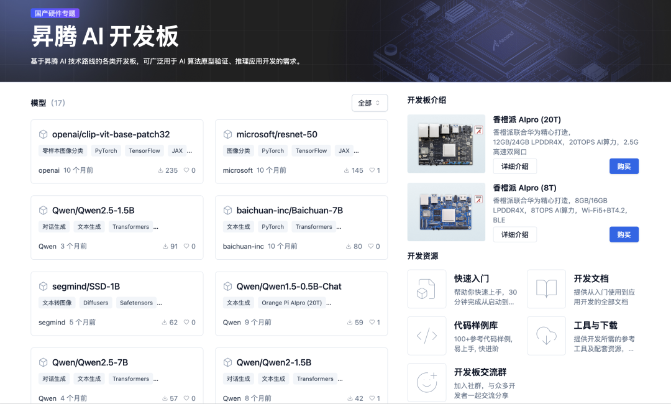This screenshot has width=671, height=404.
Task: Click the 国产硬件专题 badge
Action: pos(55,13)
